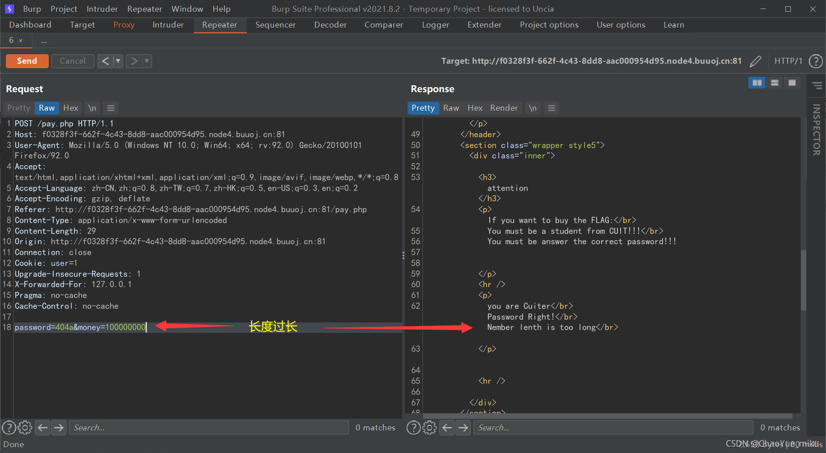Click the Response search input field
The width and height of the screenshot is (826, 453).
coord(613,427)
